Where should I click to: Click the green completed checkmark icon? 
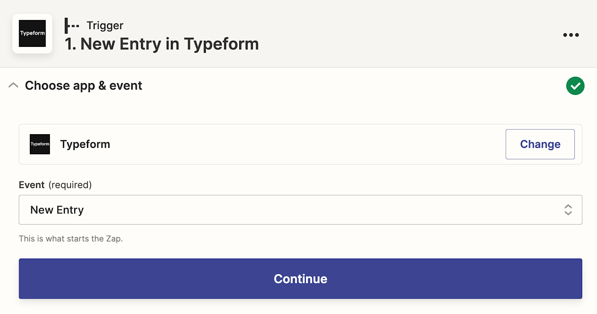[575, 86]
